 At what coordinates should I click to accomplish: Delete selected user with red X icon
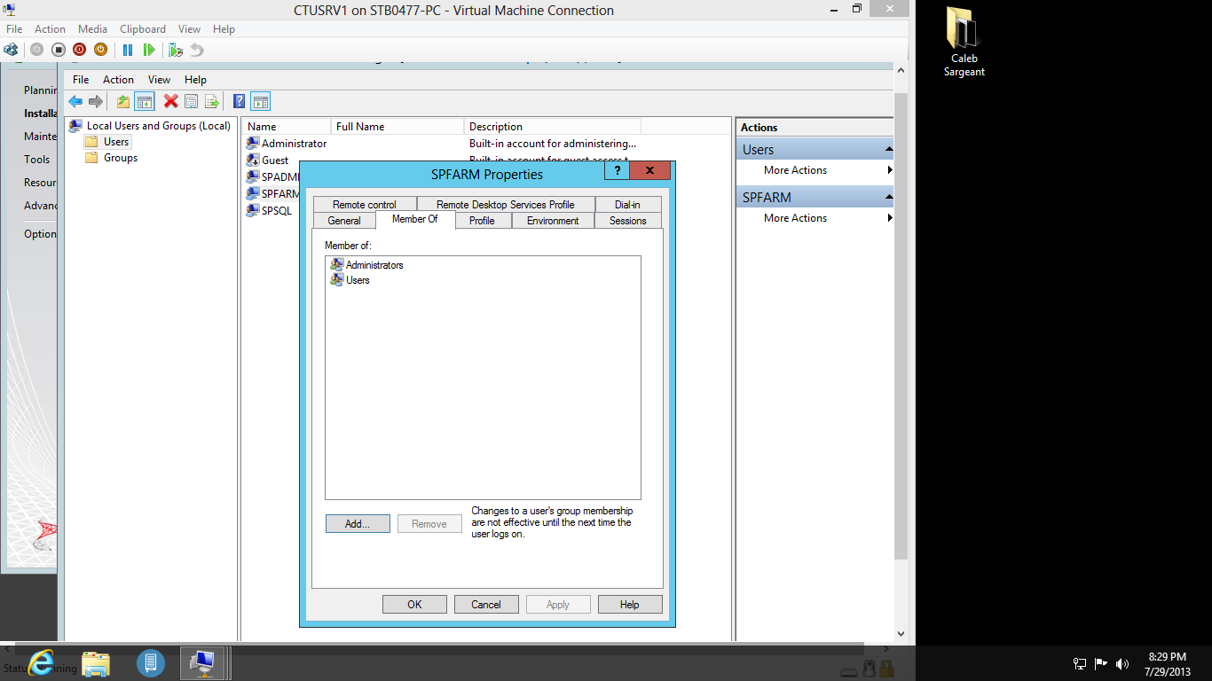point(170,101)
